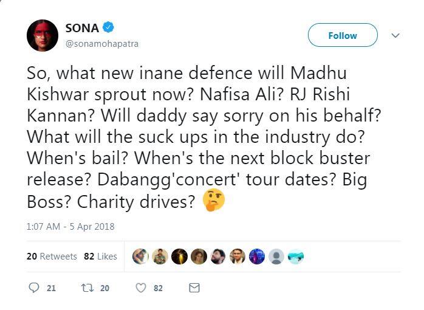Show the 82 Likes list
This screenshot has height=310, width=424.
100,257
